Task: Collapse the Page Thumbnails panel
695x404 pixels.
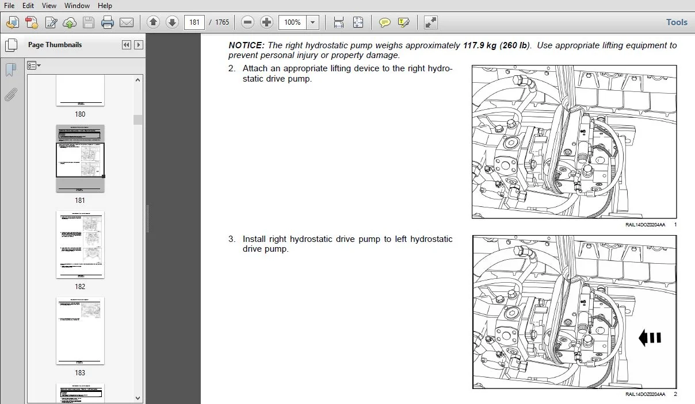Action: tap(127, 45)
